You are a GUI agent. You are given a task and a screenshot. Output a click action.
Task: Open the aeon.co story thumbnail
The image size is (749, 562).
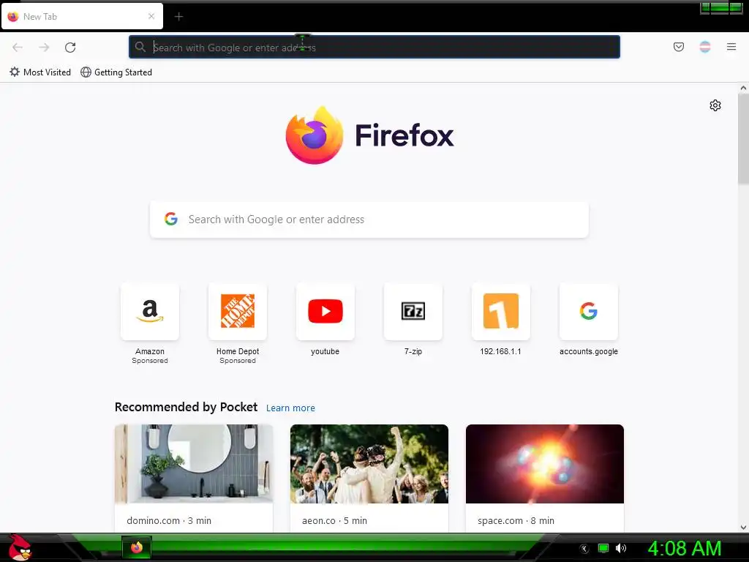(x=369, y=463)
